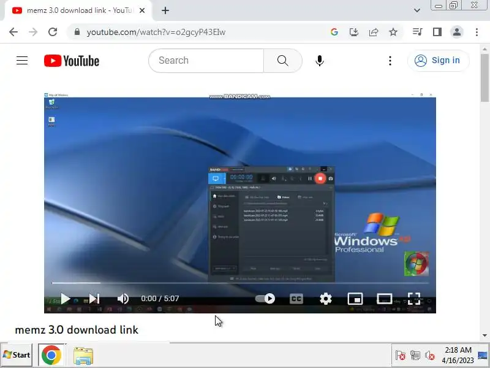Click the Google icon in the address bar
490x368 pixels.
[334, 32]
